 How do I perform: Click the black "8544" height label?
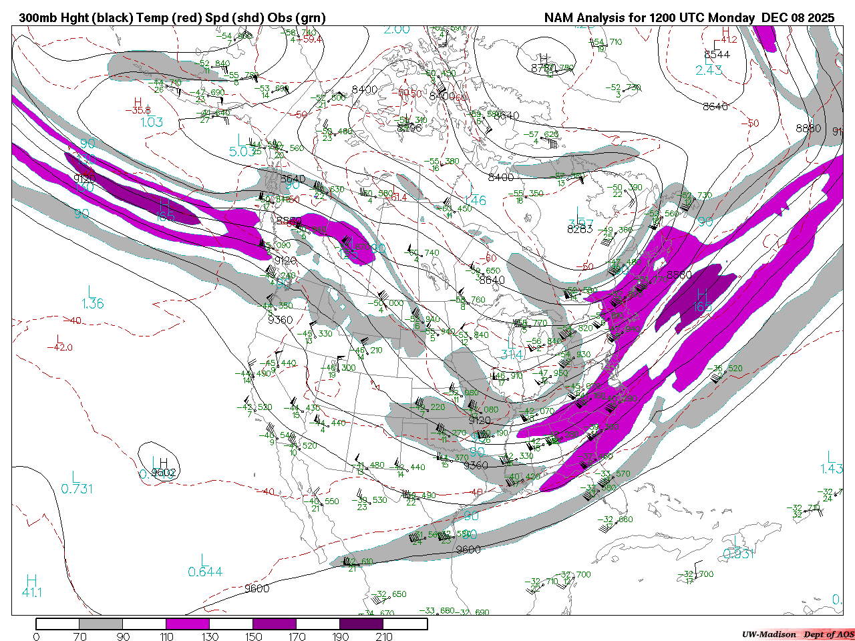(717, 54)
